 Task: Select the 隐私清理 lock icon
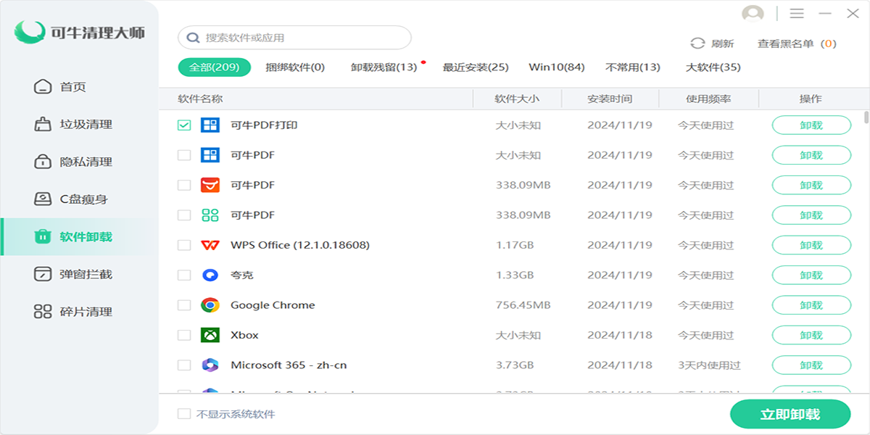43,162
